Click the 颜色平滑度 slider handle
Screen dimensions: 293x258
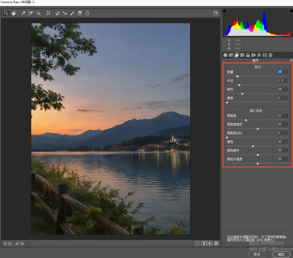pos(258,164)
